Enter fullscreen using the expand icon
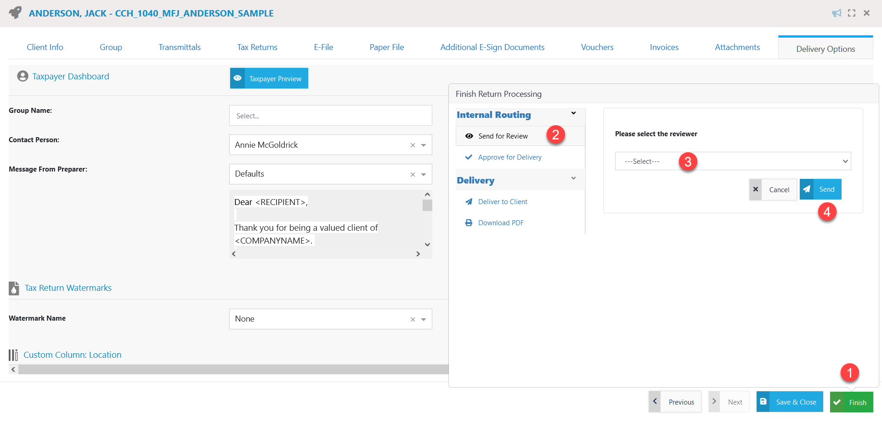 pos(852,13)
